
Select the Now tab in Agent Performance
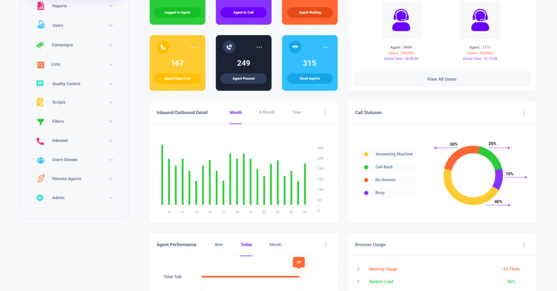[x=219, y=245]
